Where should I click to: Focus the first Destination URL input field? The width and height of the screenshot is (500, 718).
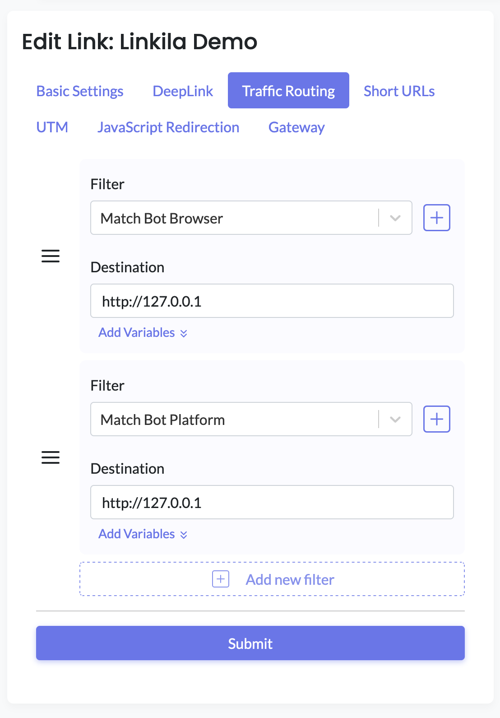(x=272, y=301)
